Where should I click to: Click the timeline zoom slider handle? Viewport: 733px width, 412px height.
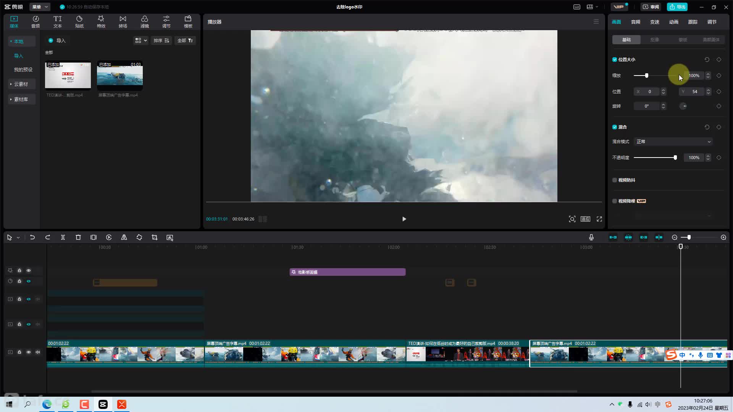click(689, 237)
